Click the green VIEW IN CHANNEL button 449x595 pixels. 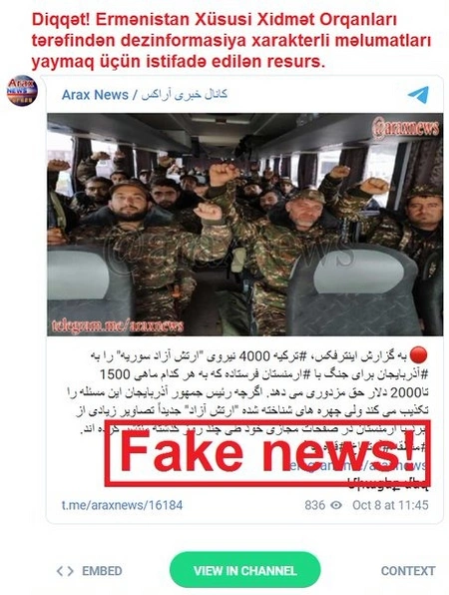[x=245, y=570]
